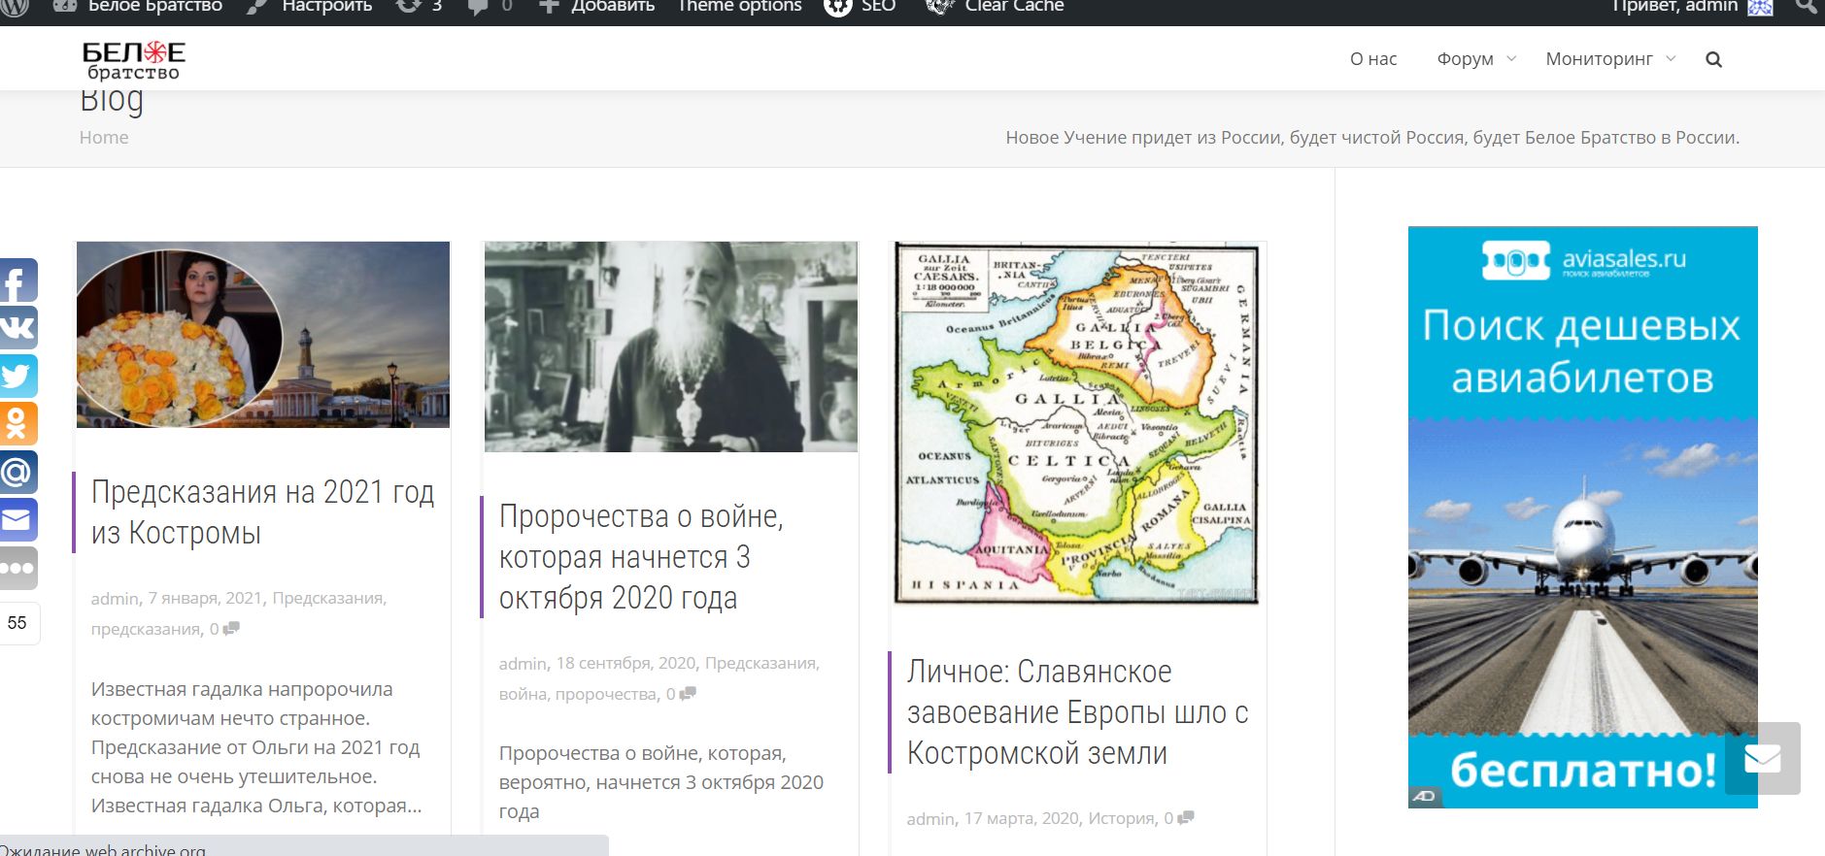
Task: Open site search magnifier icon
Action: (x=1713, y=59)
